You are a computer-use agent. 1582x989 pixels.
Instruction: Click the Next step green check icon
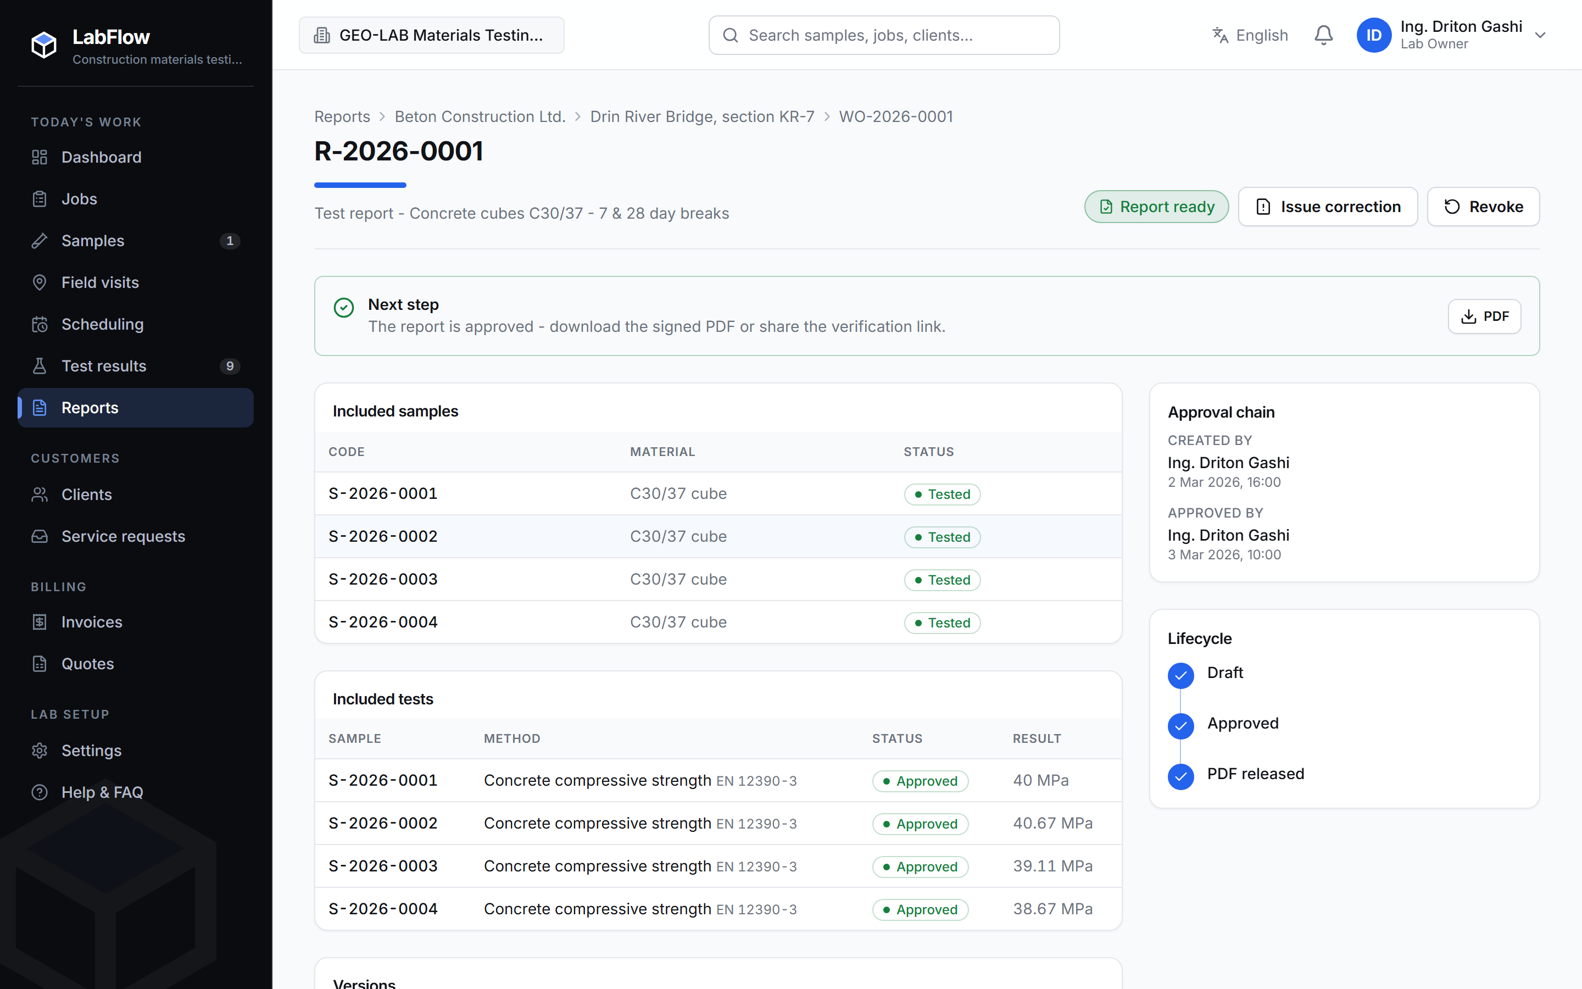344,308
